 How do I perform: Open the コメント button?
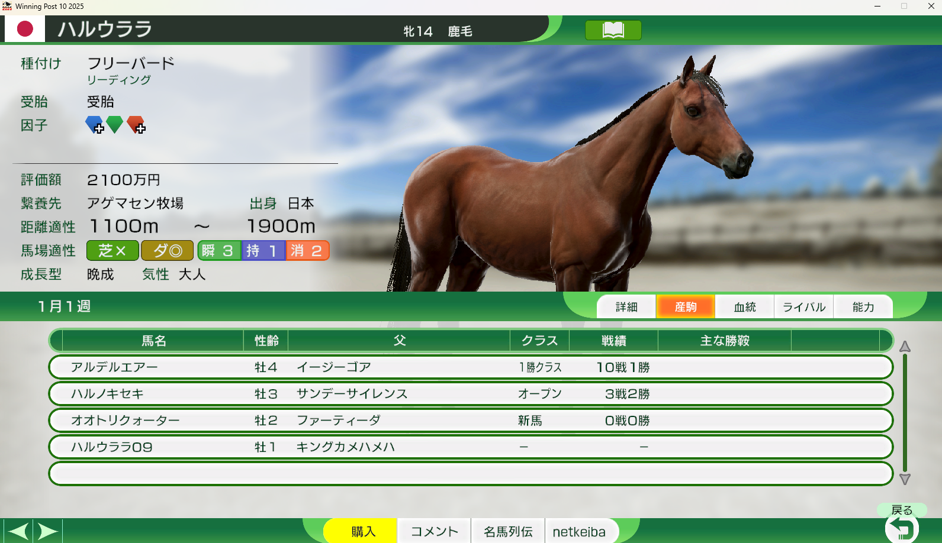[x=435, y=531]
